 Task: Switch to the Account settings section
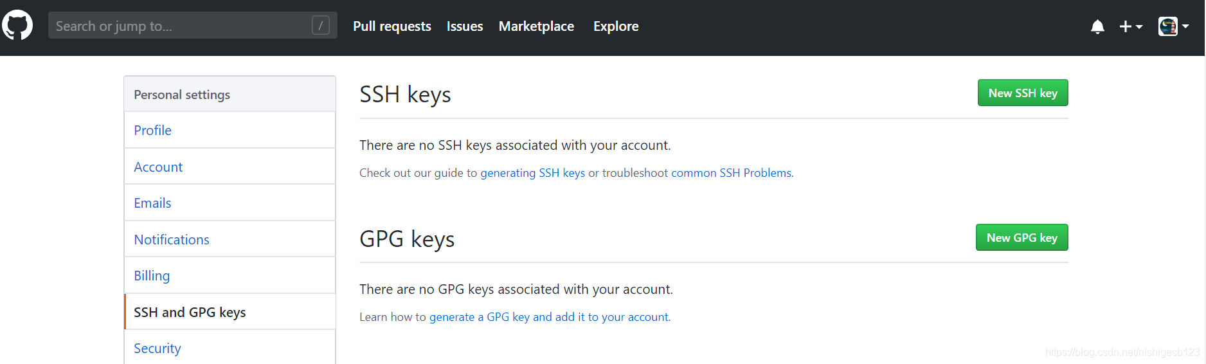coord(230,167)
